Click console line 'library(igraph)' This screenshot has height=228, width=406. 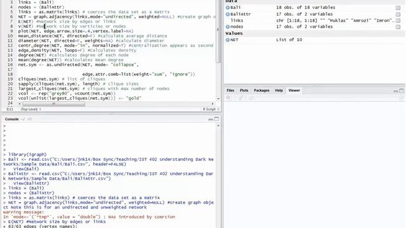click(x=27, y=155)
